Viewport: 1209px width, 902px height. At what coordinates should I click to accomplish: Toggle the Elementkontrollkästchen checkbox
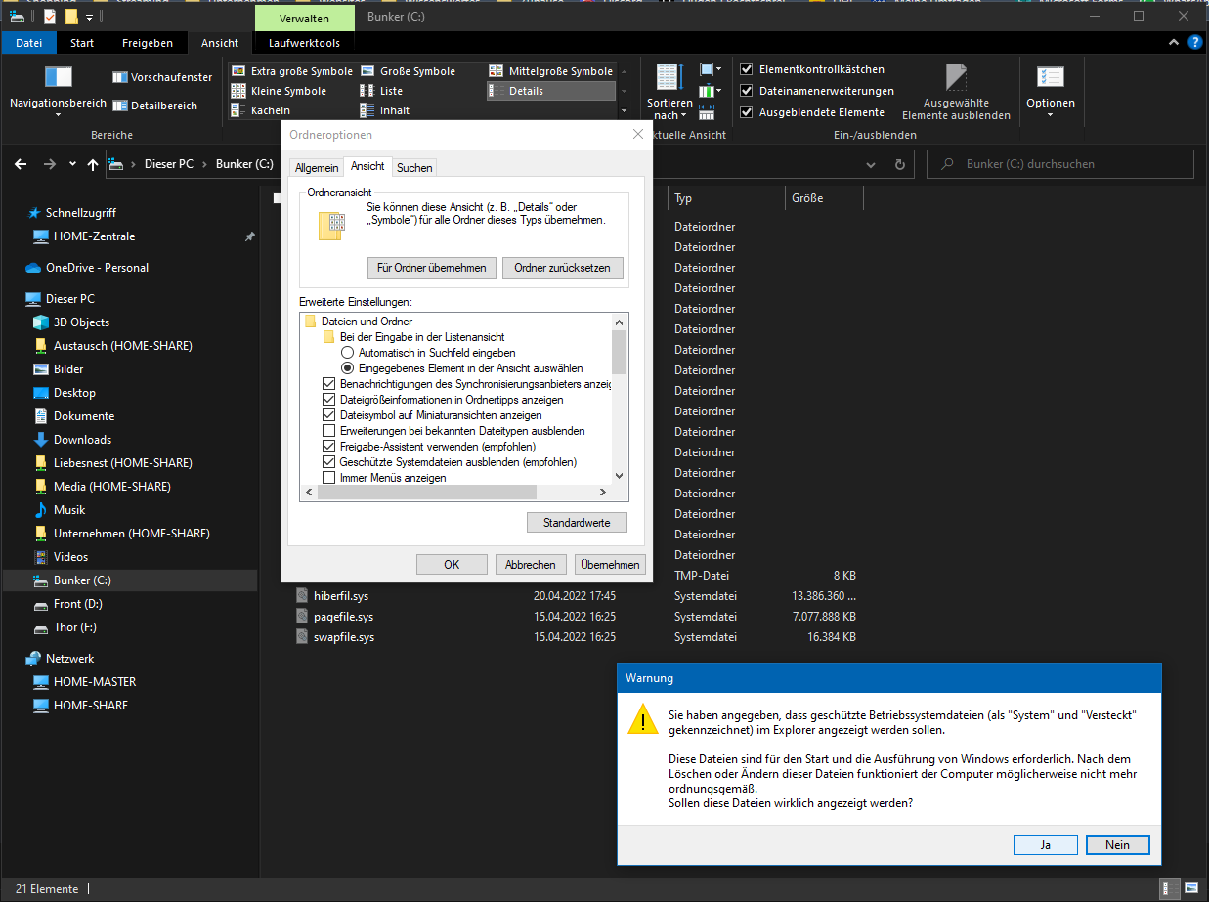(x=747, y=69)
